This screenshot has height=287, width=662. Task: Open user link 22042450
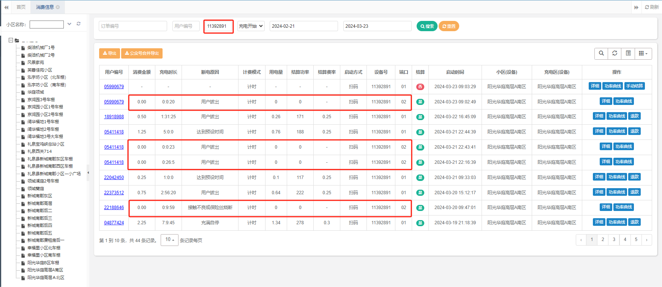tap(114, 178)
